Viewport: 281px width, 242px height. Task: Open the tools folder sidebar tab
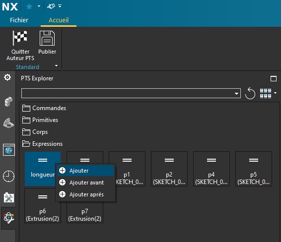[x=9, y=197]
